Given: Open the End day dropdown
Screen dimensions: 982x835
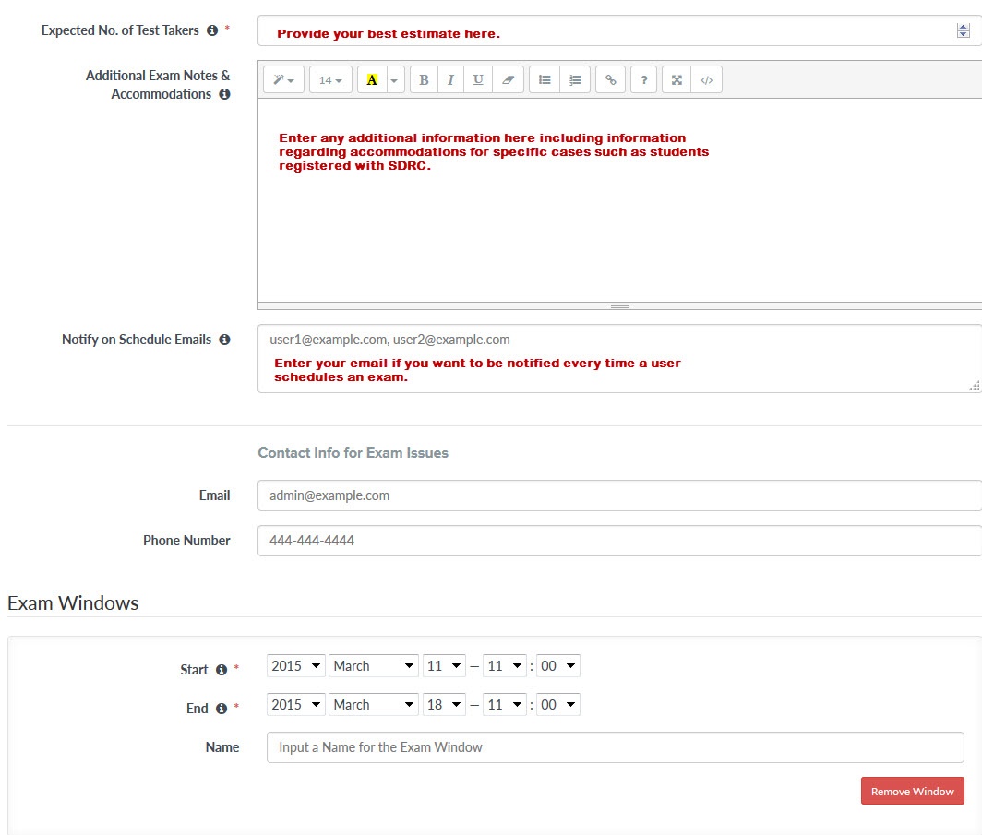Looking at the screenshot, I should coord(444,705).
